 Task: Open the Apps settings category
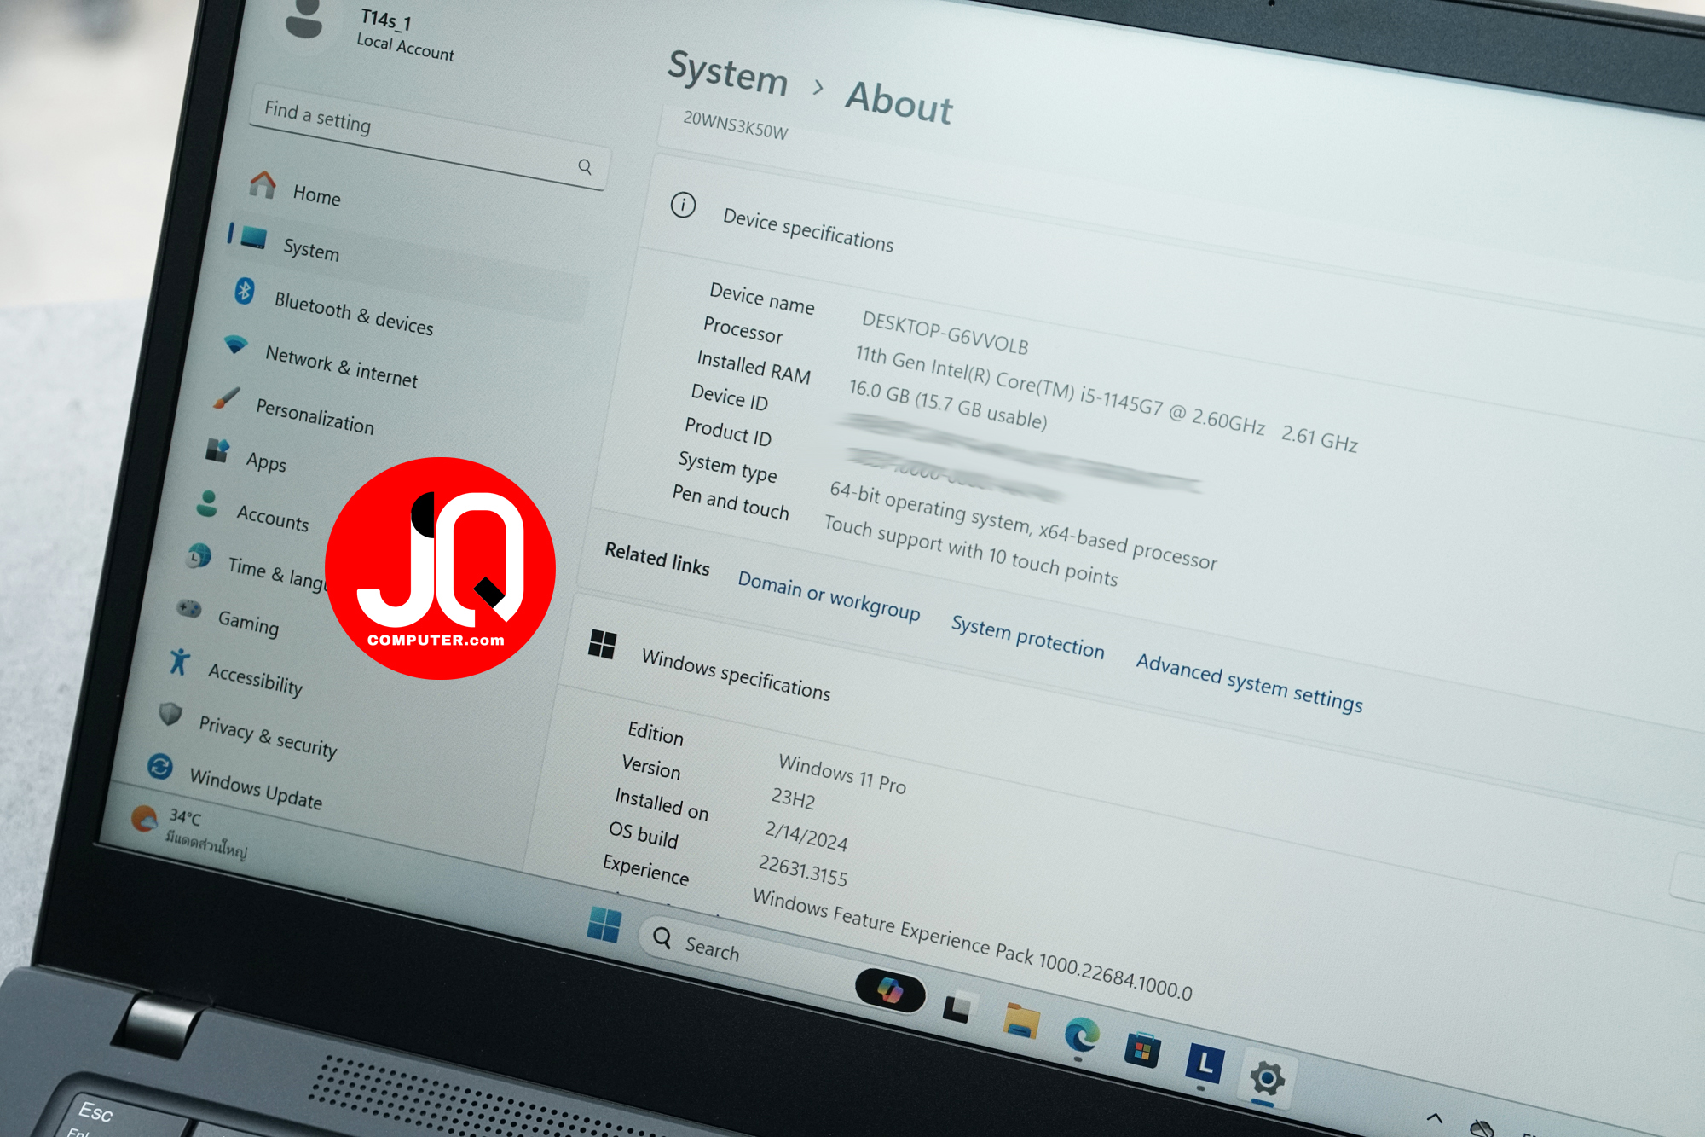[266, 461]
